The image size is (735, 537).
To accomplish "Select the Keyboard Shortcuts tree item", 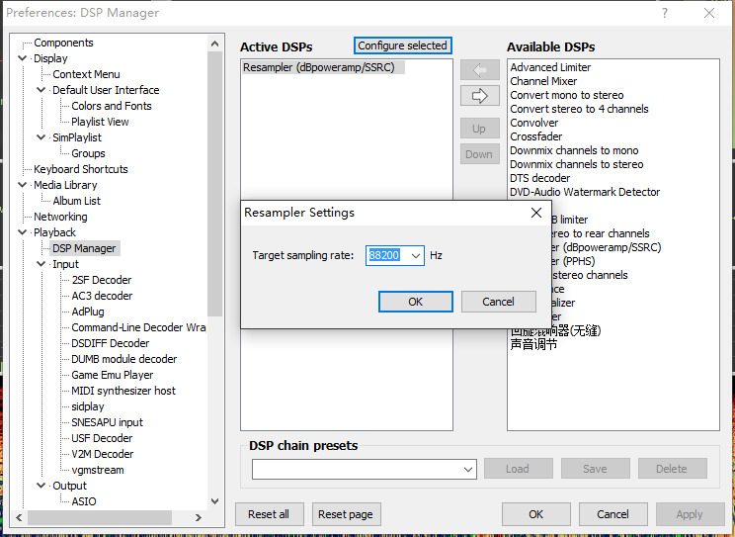I will pos(80,169).
